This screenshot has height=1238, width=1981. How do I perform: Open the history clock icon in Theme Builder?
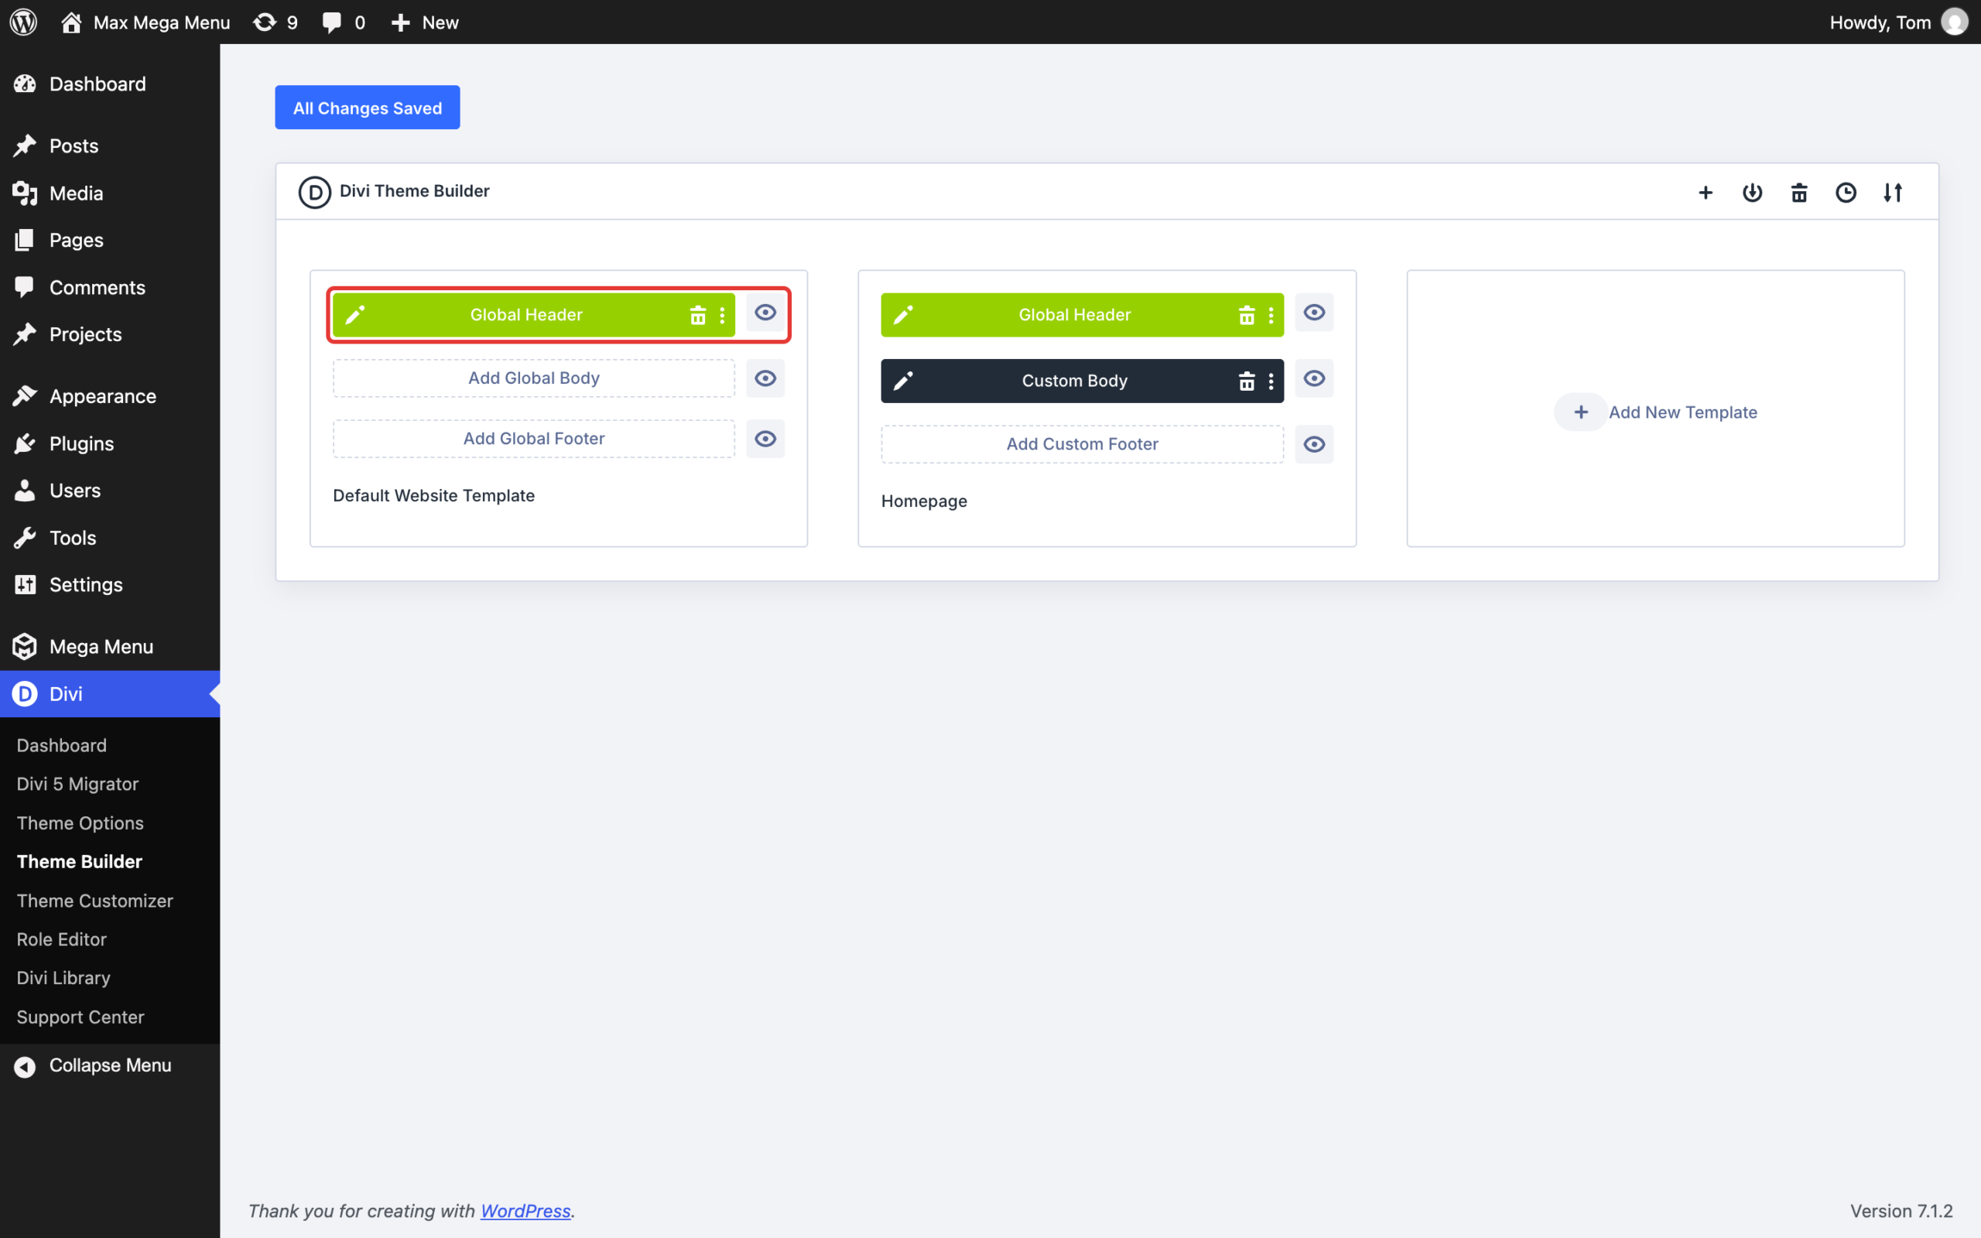[x=1845, y=193]
